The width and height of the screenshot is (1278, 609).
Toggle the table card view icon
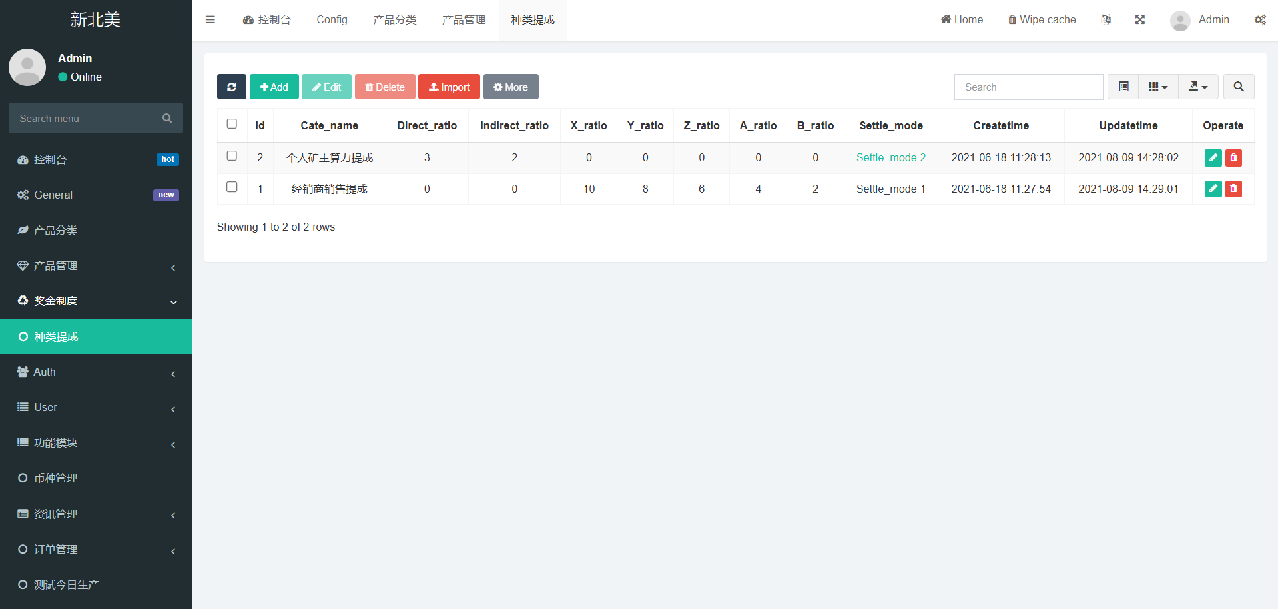(x=1123, y=87)
